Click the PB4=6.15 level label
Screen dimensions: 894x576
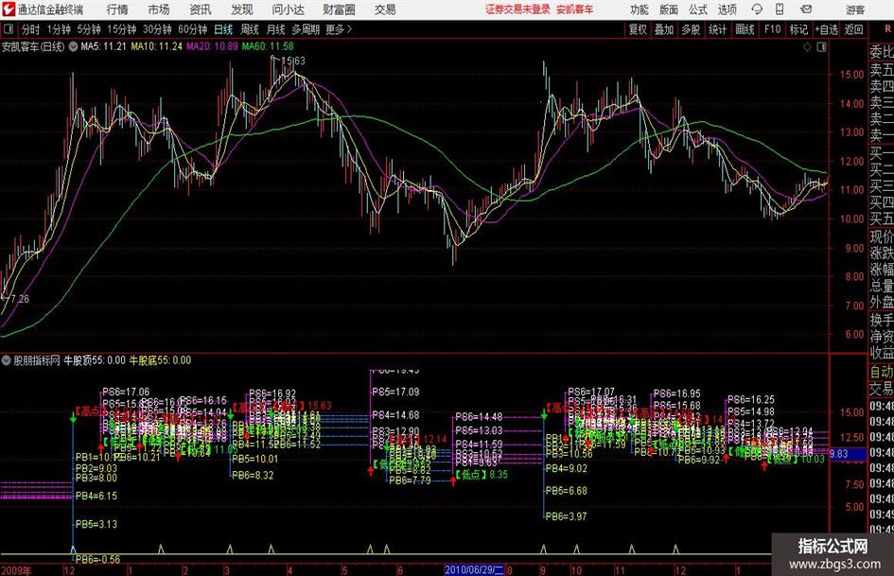(x=96, y=497)
